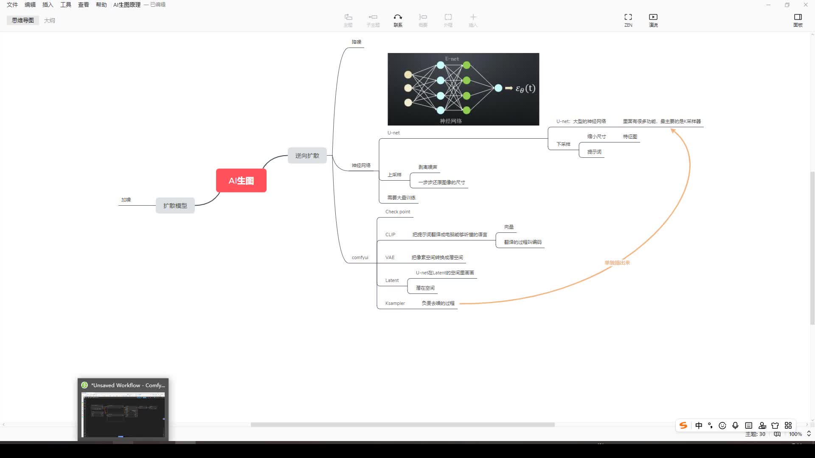Toggle the Sogou punctuation mode icon

coord(710,425)
